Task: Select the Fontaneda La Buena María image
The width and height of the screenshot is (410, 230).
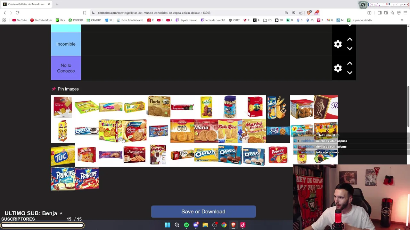Action: coord(135,131)
